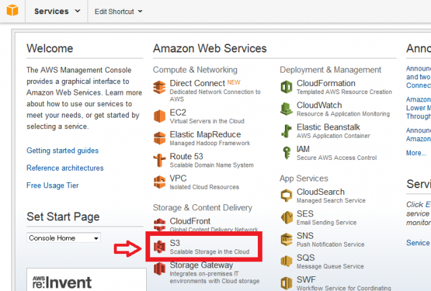Open the SES service link
This screenshot has height=291, width=431.
[x=305, y=214]
